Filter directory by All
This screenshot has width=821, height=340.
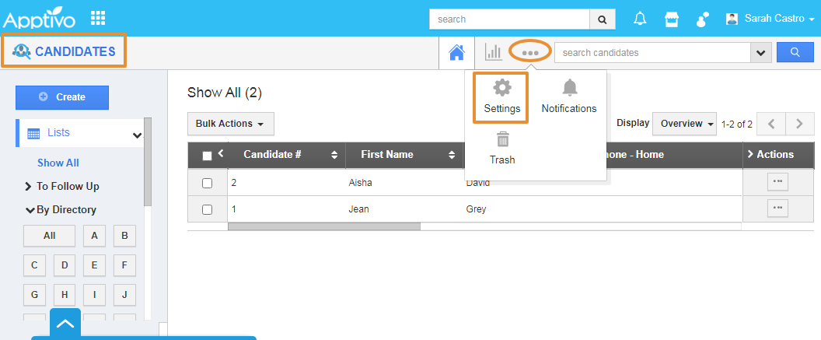(x=49, y=236)
